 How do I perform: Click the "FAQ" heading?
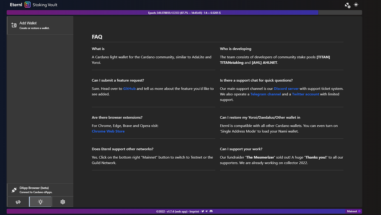click(x=97, y=37)
